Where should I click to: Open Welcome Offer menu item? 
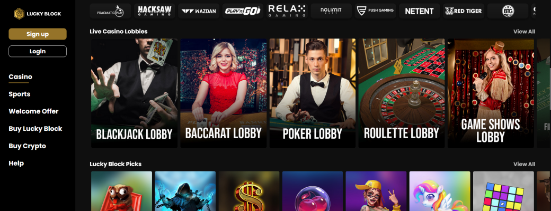(x=34, y=111)
